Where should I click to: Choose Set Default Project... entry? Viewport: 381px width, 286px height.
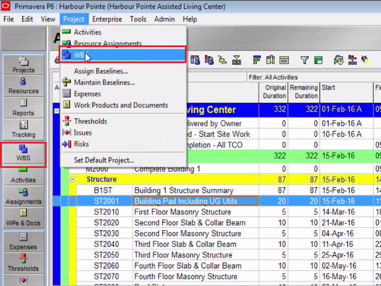123,160
